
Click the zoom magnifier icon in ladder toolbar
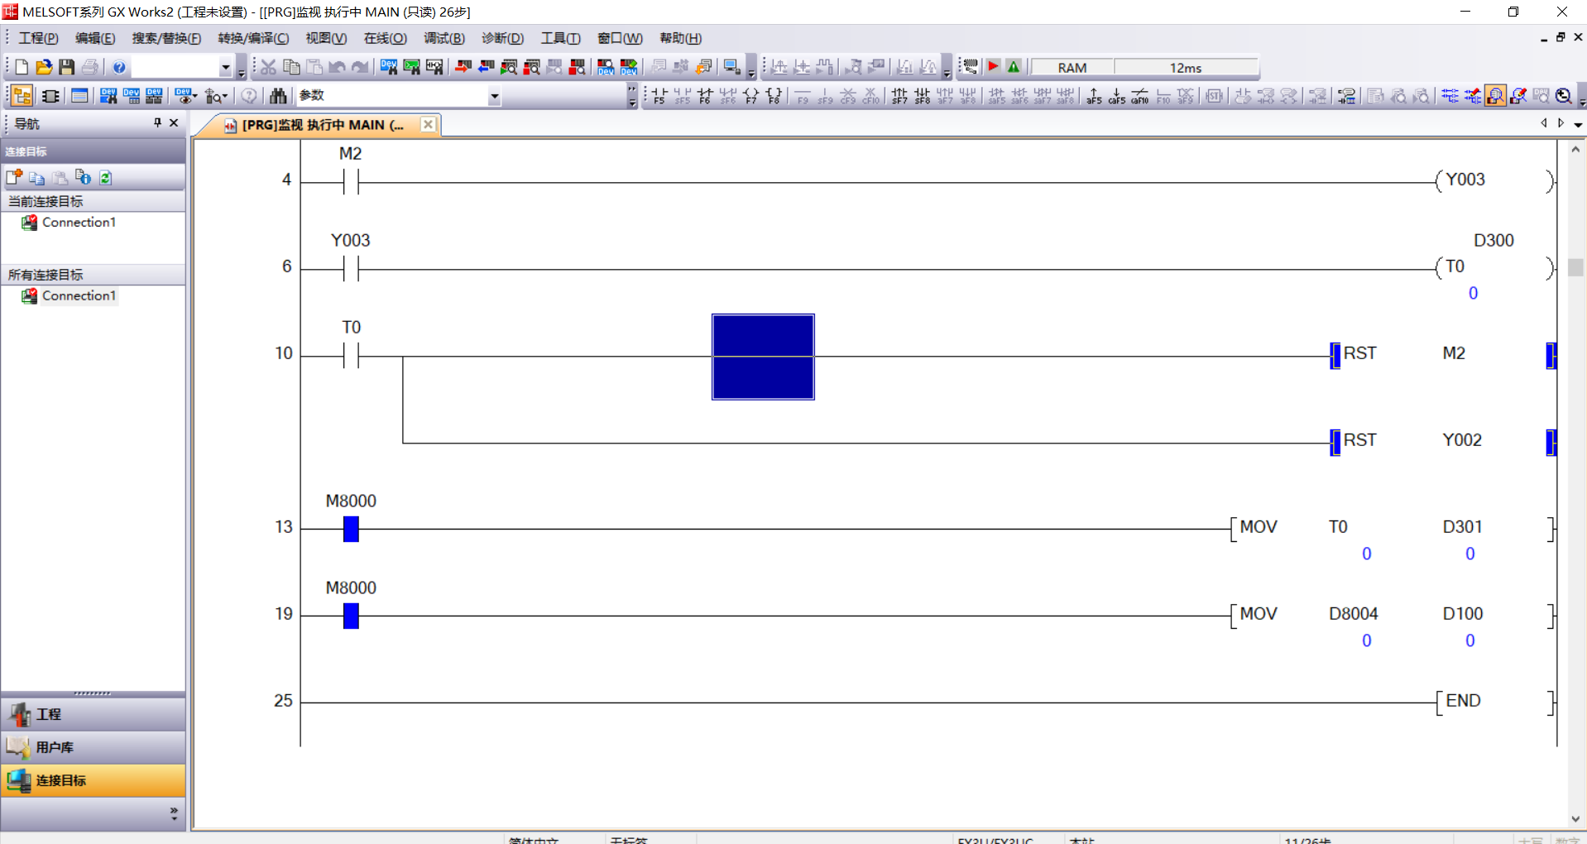[1563, 96]
